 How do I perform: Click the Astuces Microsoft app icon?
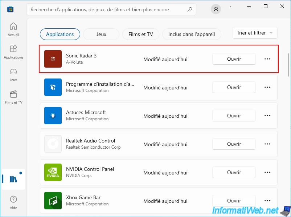tap(53, 116)
